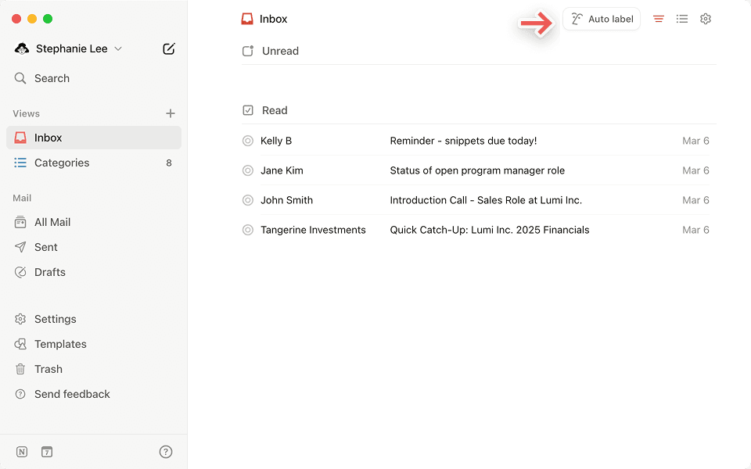Click the help question mark icon
This screenshot has height=469, width=751.
click(x=165, y=451)
